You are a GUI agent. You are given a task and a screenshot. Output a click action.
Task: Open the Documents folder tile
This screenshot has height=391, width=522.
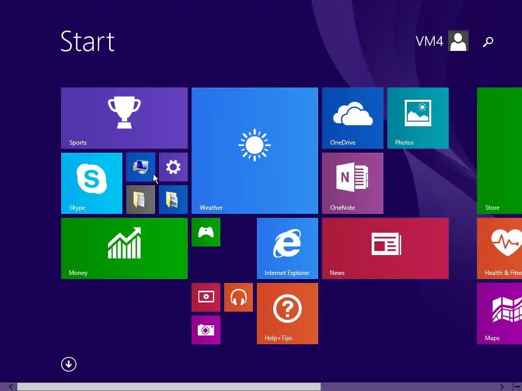pyautogui.click(x=141, y=200)
